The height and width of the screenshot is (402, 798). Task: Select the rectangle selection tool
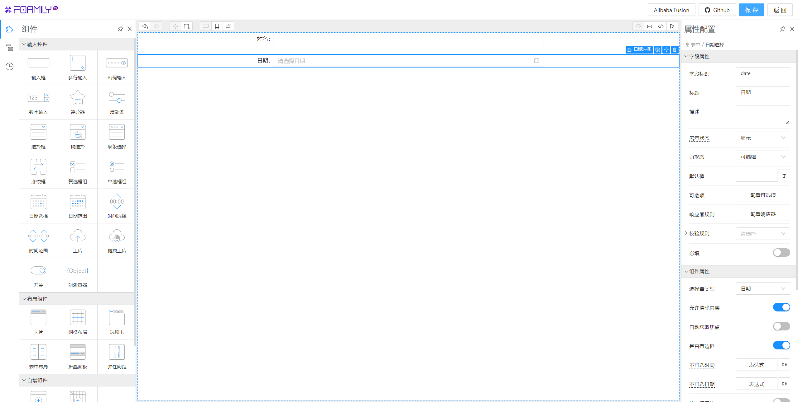pos(187,26)
